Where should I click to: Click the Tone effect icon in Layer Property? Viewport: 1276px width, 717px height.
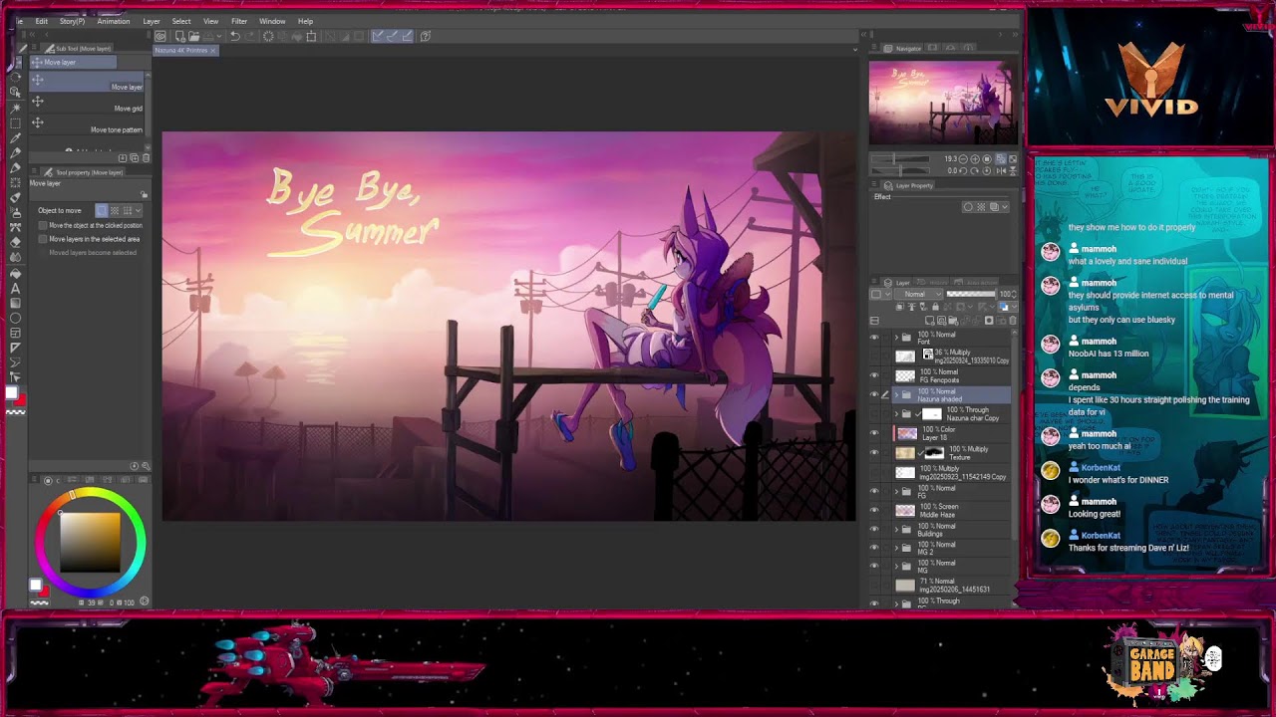click(x=981, y=207)
